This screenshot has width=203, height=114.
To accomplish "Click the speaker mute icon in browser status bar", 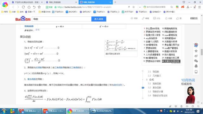I will click(187, 106).
